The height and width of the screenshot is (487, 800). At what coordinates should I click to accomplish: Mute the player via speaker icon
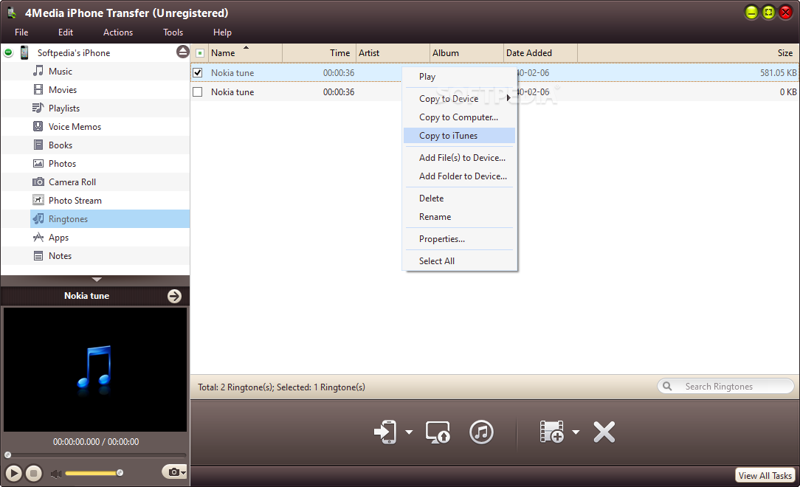[x=55, y=473]
